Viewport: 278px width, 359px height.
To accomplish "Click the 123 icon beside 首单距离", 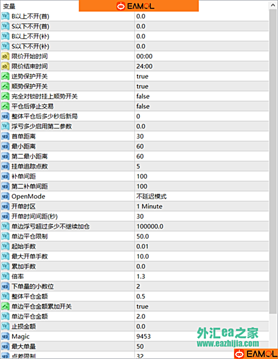I will [x=5, y=136].
